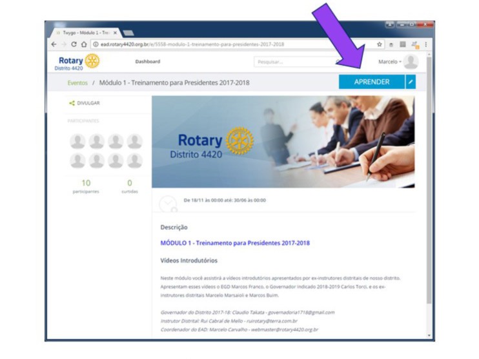The width and height of the screenshot is (479, 359).
Task: Open the Chrome three-dot menu
Action: pyautogui.click(x=425, y=44)
